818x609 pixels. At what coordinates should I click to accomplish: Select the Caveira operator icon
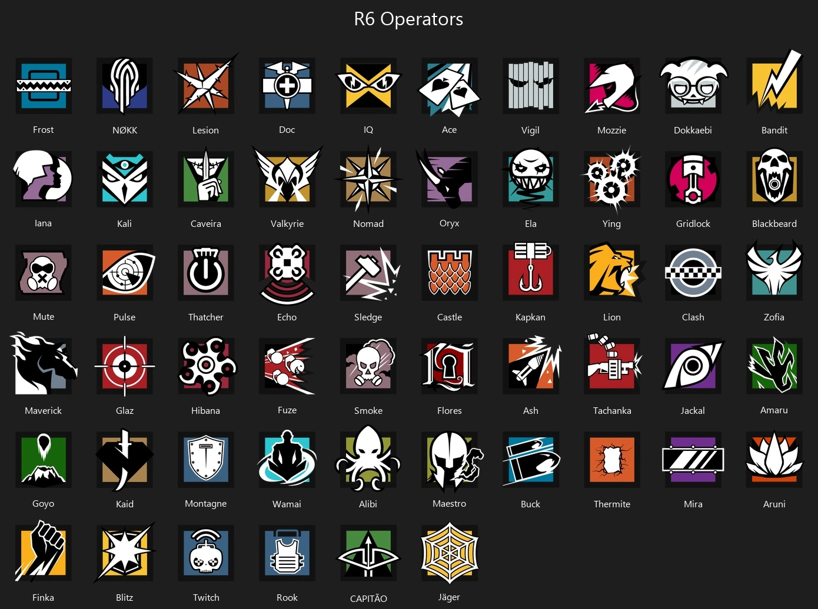[x=206, y=178]
